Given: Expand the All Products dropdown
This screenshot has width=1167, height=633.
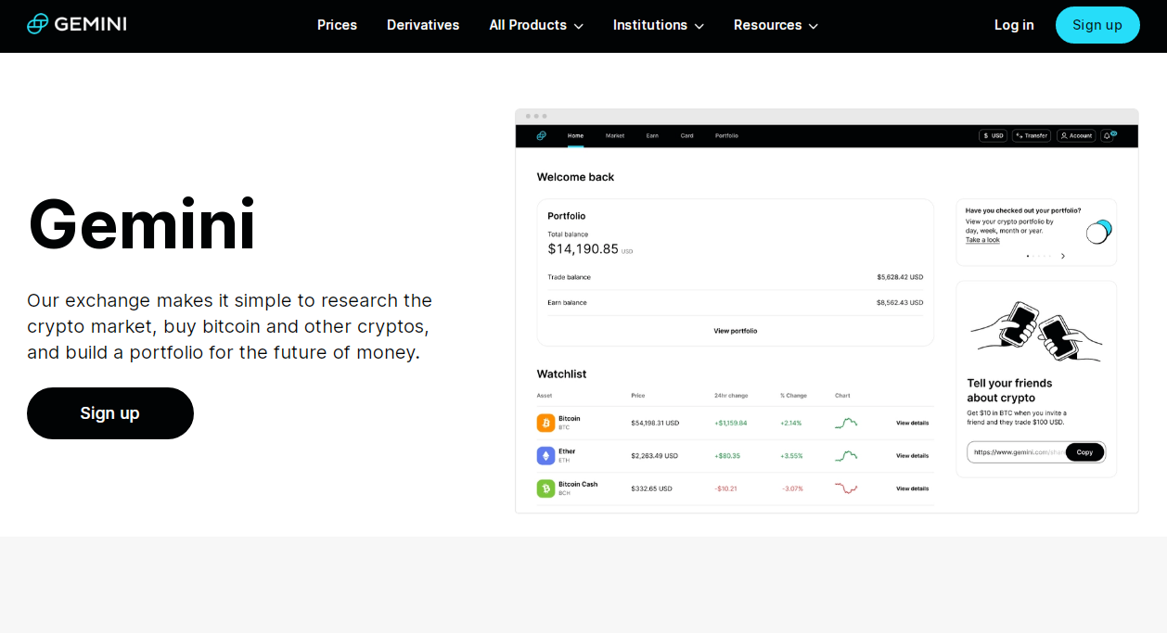Looking at the screenshot, I should [536, 25].
